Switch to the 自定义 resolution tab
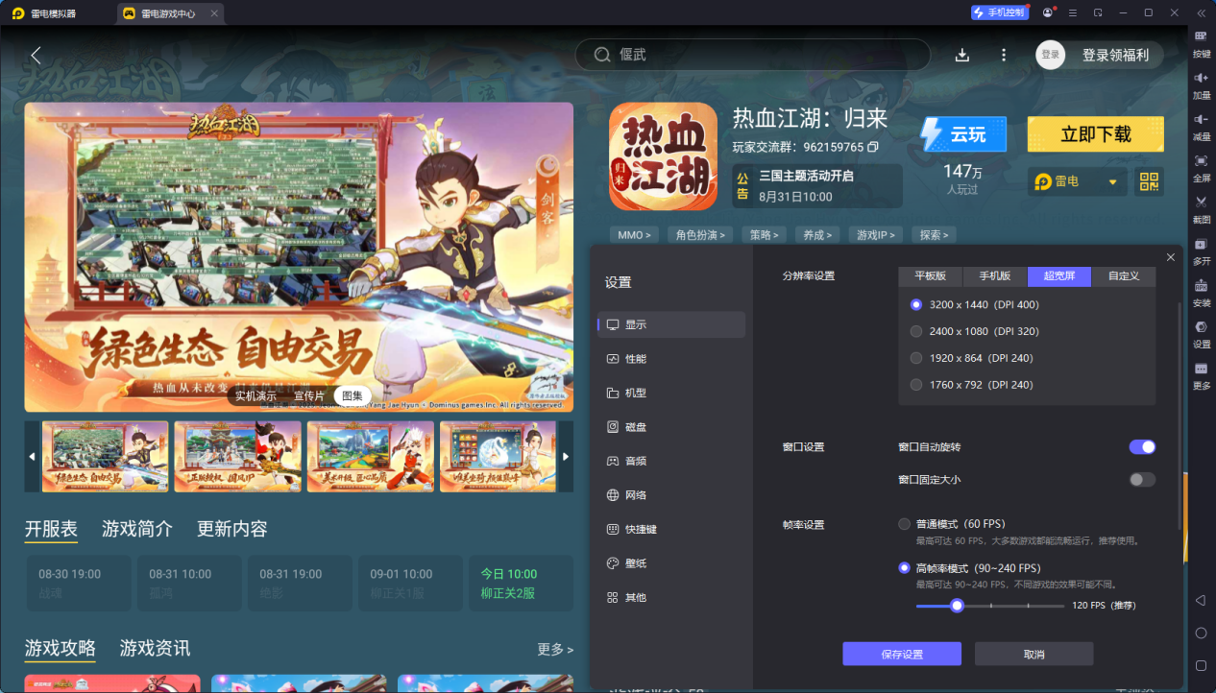 1124,275
